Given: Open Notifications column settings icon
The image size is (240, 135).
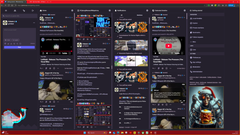Looking at the screenshot, I should pyautogui.click(x=147, y=10).
